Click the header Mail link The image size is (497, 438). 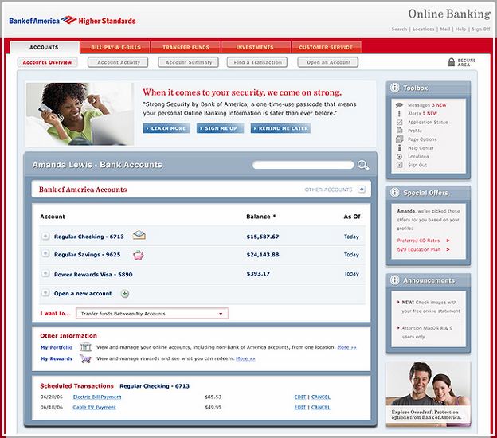[x=445, y=29]
